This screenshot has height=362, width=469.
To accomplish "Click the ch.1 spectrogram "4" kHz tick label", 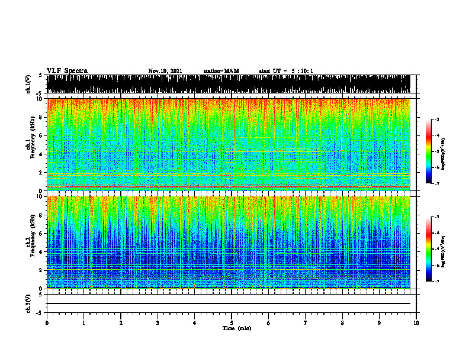I will 41,154.
